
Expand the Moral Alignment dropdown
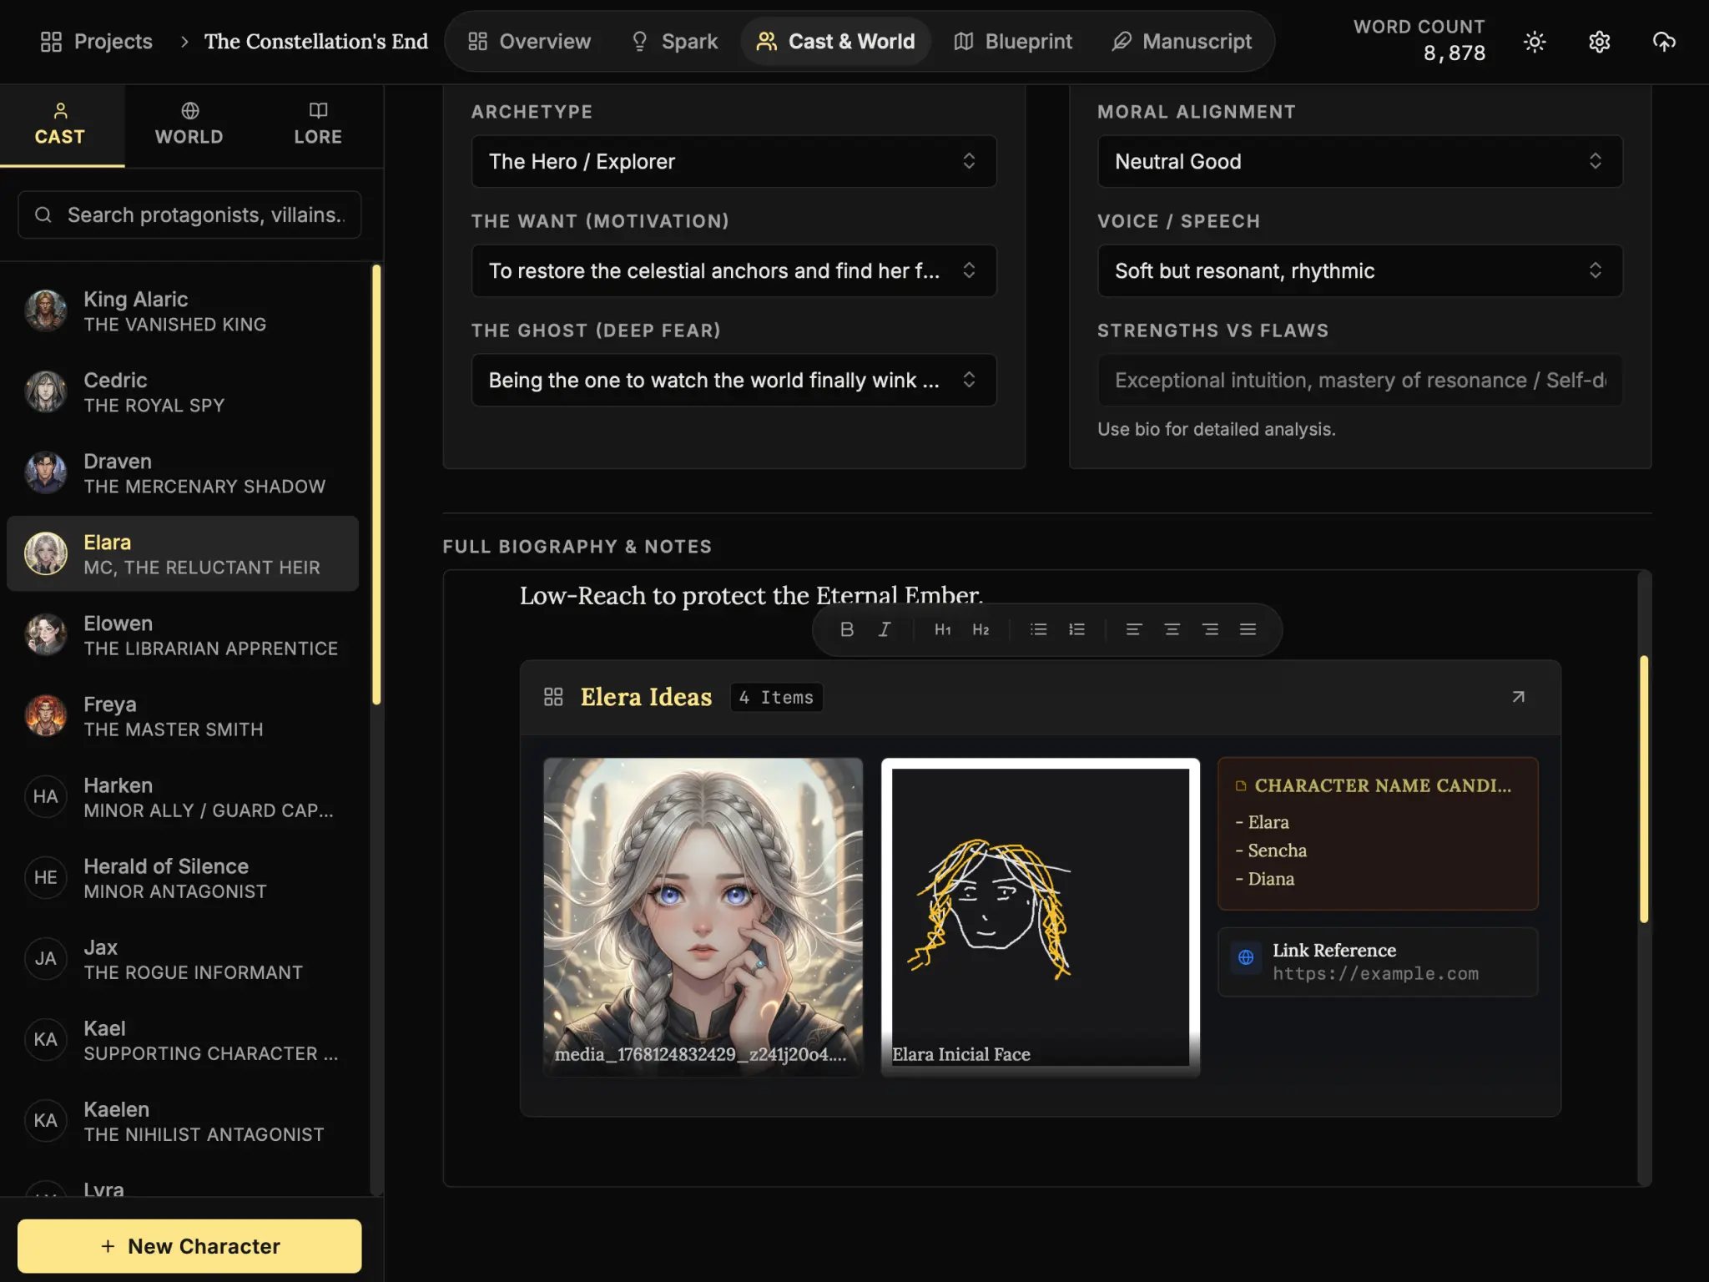click(x=1359, y=161)
